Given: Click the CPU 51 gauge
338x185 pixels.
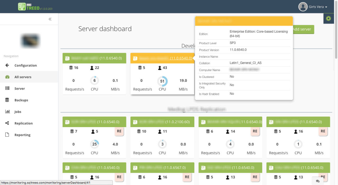Looking at the screenshot, I should [162, 81].
